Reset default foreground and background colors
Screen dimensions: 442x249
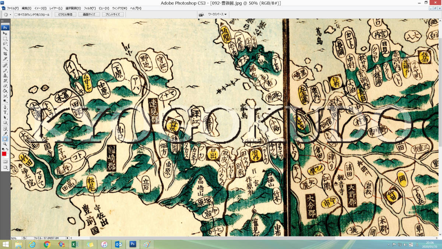[x=3, y=148]
